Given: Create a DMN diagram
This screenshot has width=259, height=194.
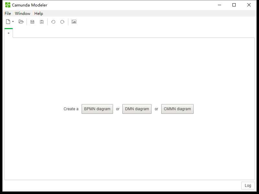Looking at the screenshot, I should point(137,109).
